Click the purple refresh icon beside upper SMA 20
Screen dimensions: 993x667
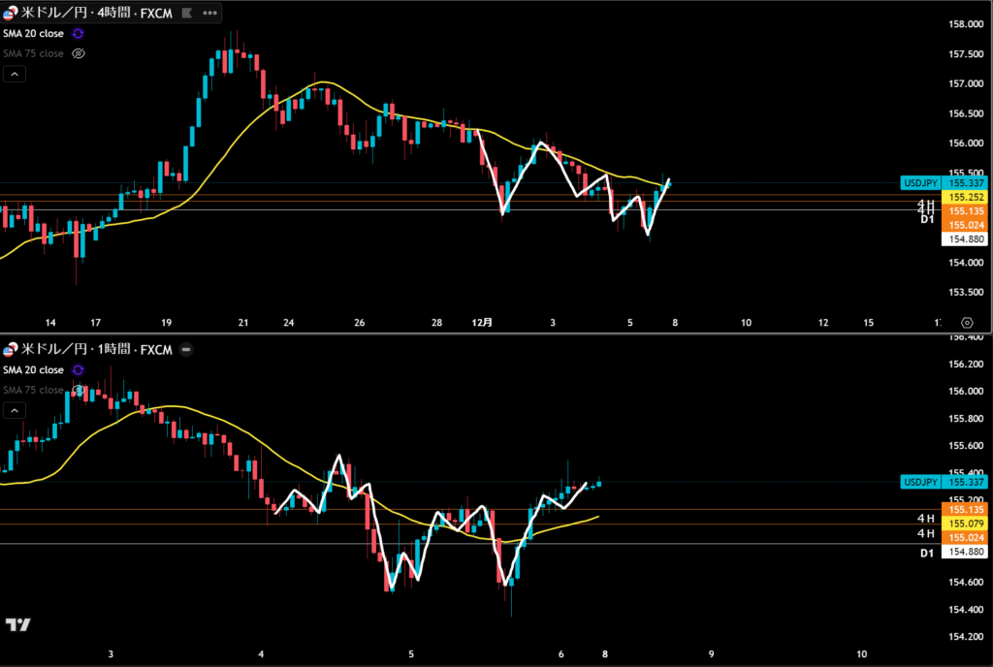coord(79,34)
